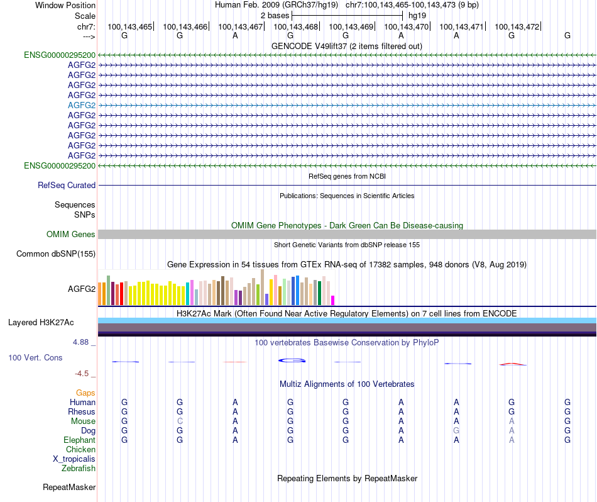The image size is (597, 502).
Task: Click the Gaps label in Multiz alignment
Action: tap(85, 393)
